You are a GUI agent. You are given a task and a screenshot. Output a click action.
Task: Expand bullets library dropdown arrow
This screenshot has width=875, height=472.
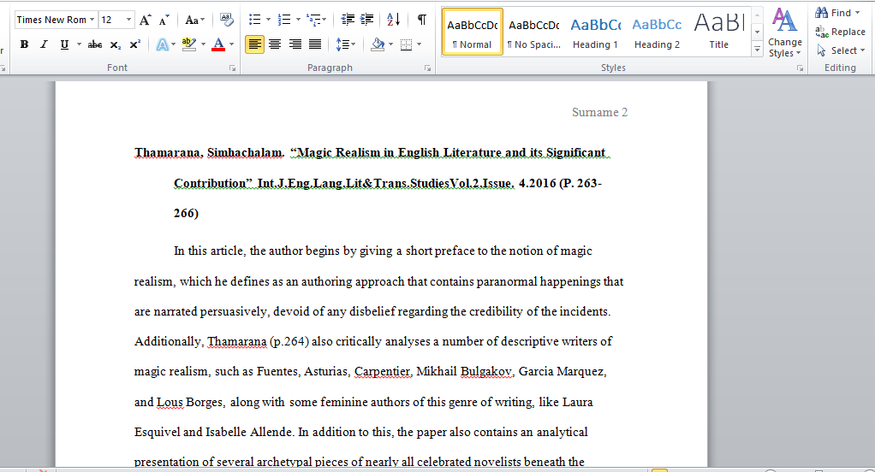click(x=269, y=20)
